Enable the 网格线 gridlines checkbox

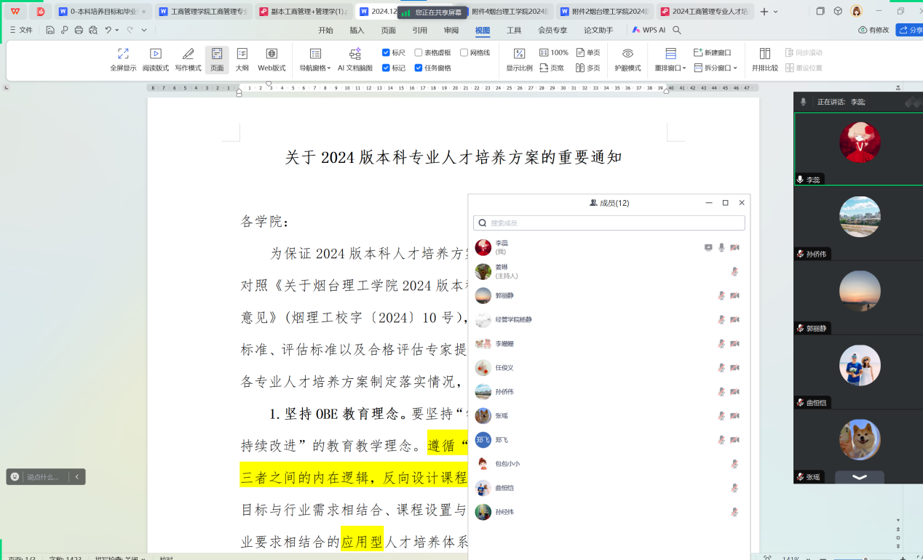(x=464, y=52)
